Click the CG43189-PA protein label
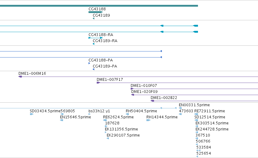This screenshot has height=158, width=258. pos(105,66)
